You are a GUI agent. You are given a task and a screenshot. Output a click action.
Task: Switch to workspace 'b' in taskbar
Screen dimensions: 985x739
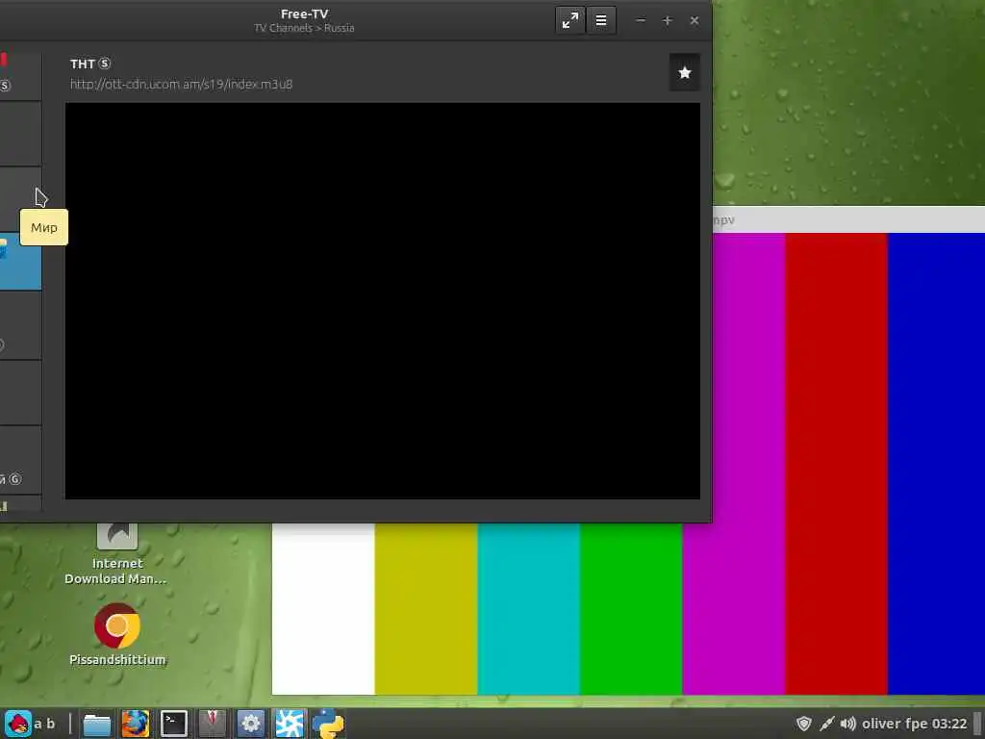click(51, 724)
